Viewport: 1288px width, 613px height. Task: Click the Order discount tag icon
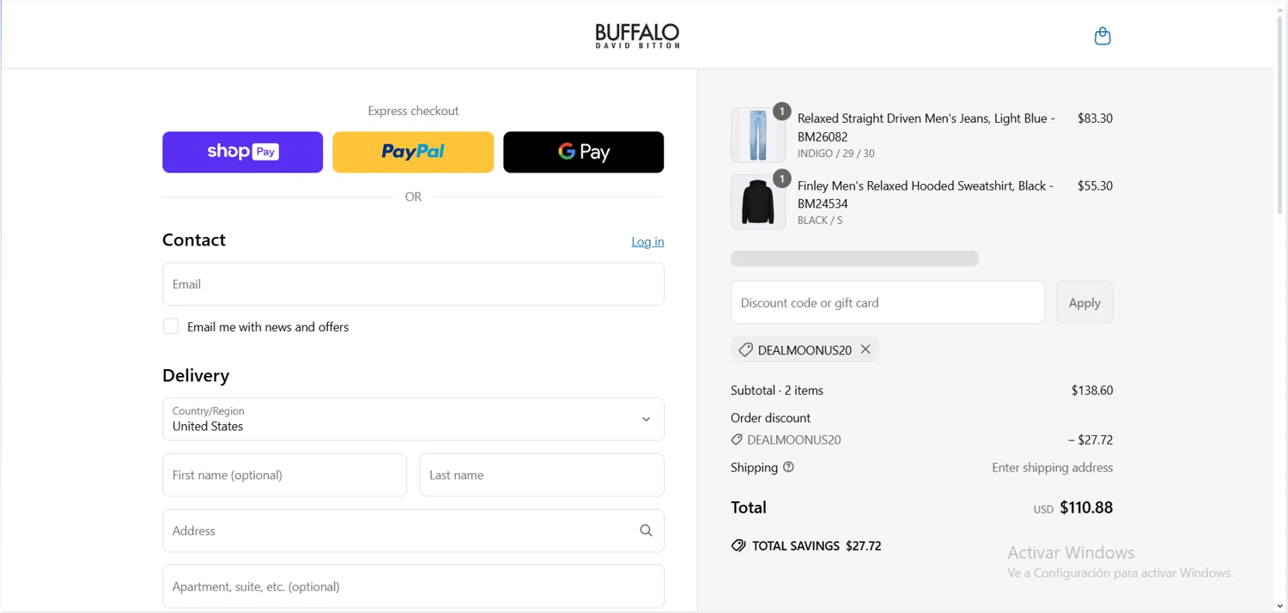[x=737, y=440]
